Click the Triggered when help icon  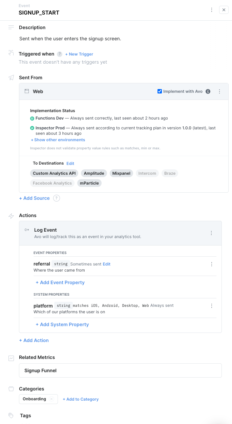click(x=60, y=54)
